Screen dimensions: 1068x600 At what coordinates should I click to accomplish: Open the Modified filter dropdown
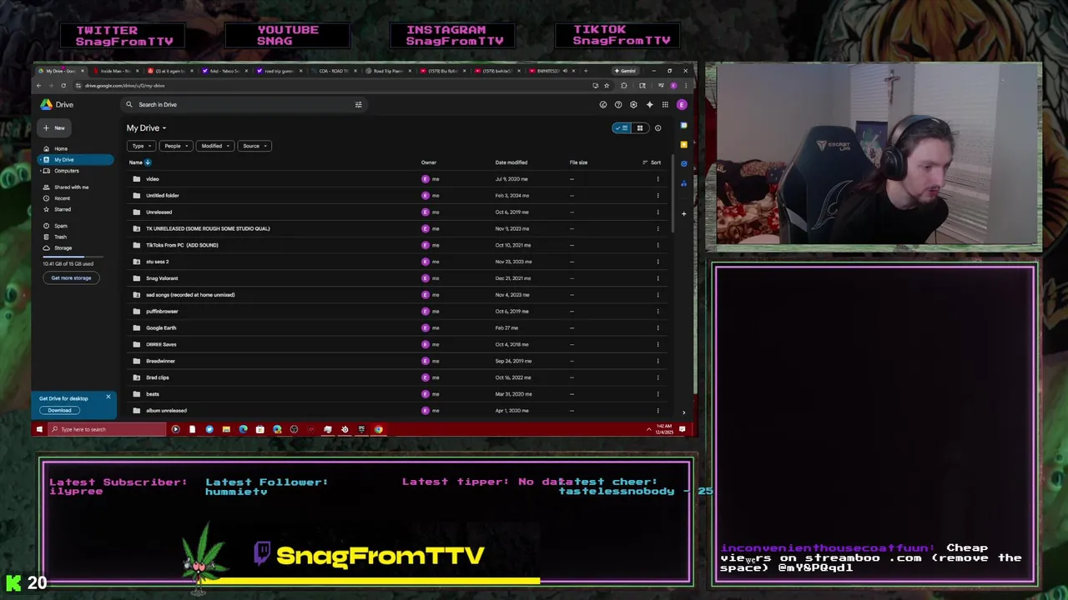tap(214, 146)
